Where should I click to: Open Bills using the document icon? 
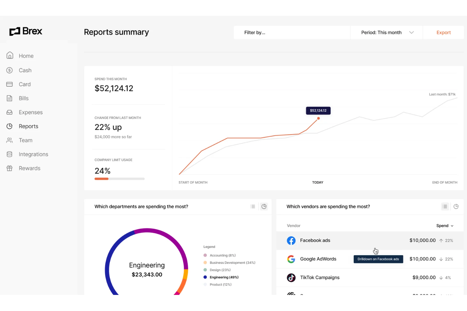coord(10,98)
